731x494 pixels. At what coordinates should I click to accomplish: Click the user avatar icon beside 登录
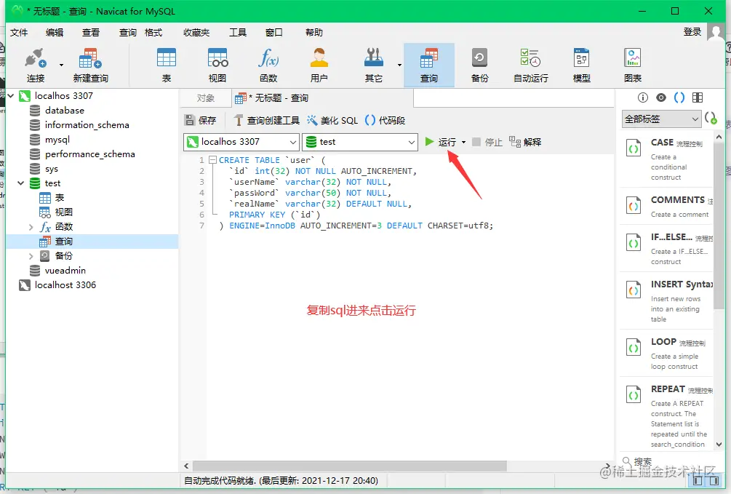click(716, 32)
